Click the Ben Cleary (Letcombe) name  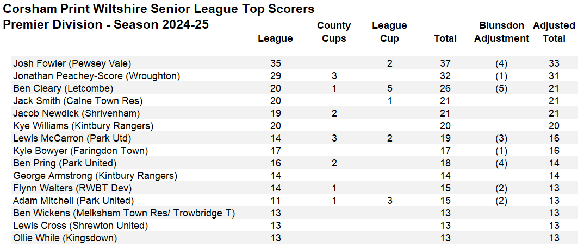[63, 88]
